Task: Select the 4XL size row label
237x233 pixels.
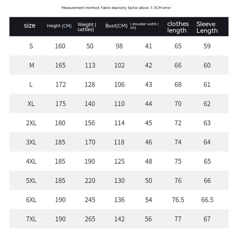Action: point(31,161)
